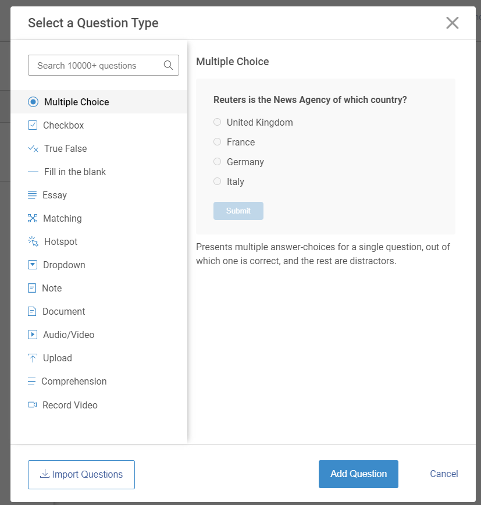Select the Comprehension question type
Viewport: 481px width, 505px height.
click(x=74, y=381)
